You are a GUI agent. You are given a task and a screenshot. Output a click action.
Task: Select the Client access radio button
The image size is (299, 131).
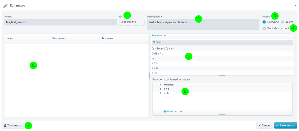point(283,22)
